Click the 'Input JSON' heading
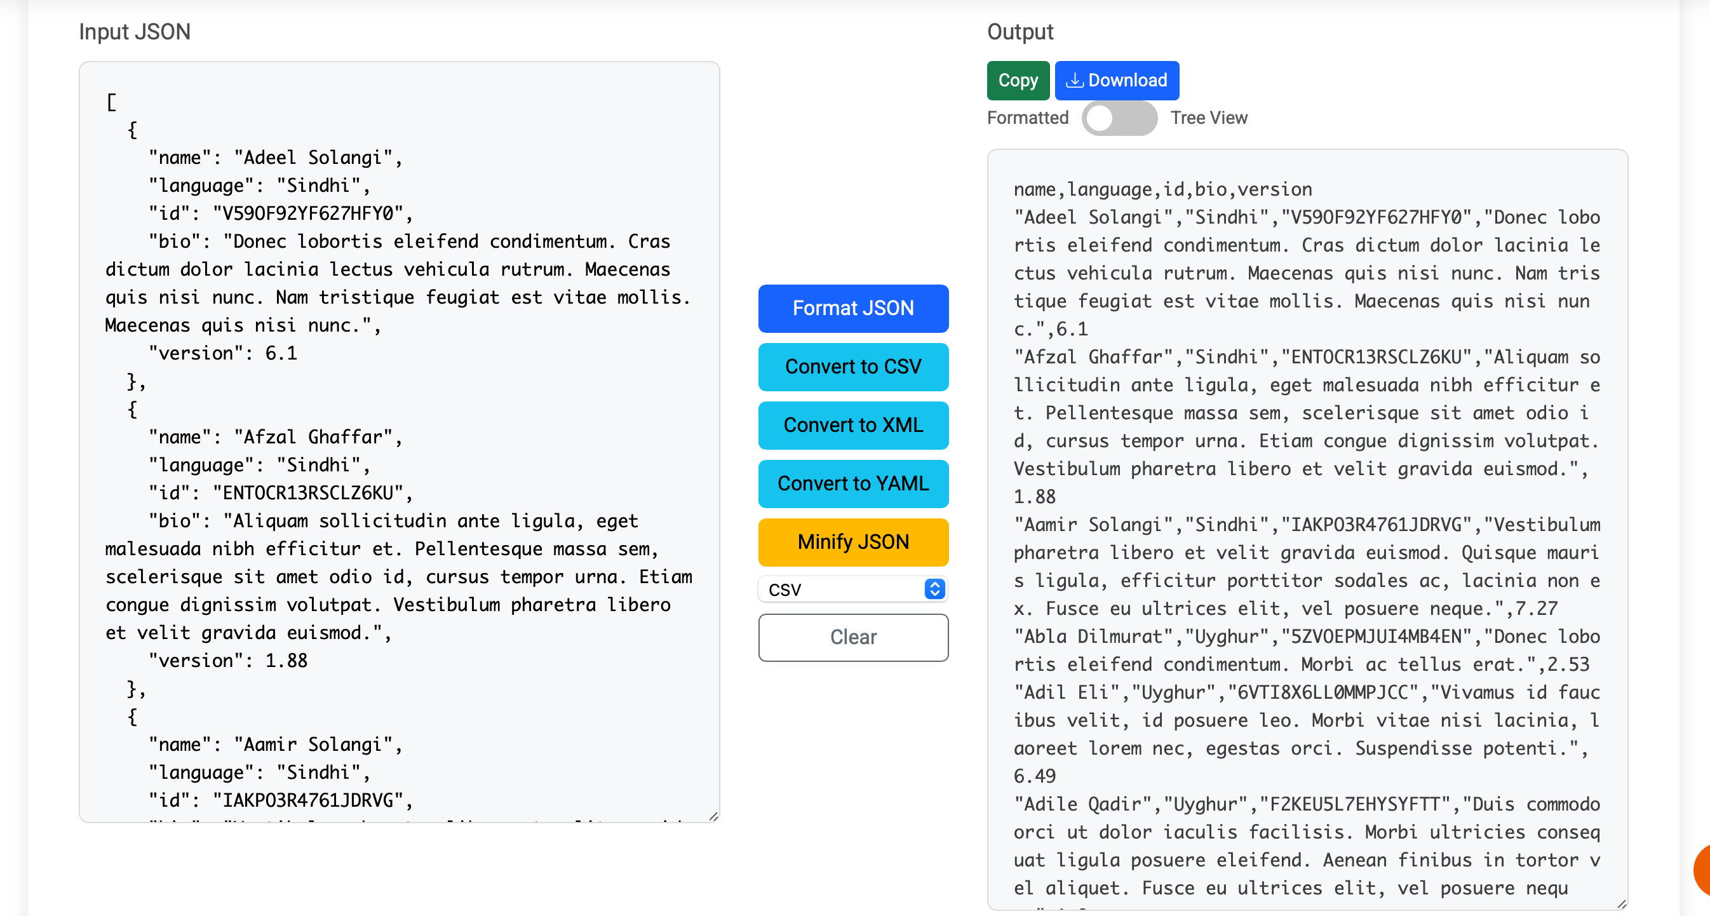The height and width of the screenshot is (916, 1710). coord(135,32)
